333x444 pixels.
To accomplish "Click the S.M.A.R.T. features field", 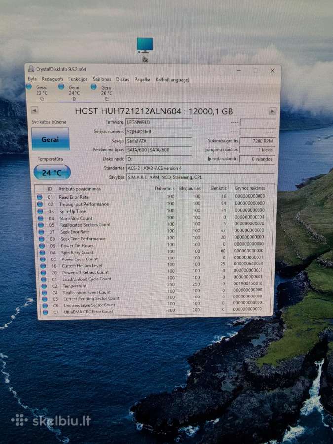I will point(200,177).
